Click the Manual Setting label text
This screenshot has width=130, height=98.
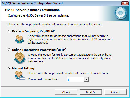(23, 68)
